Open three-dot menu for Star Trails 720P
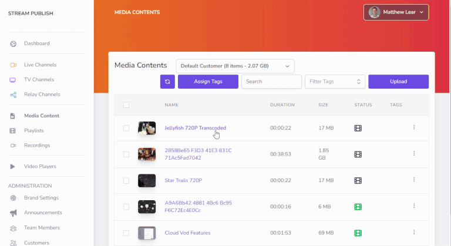Viewport: 451px width, 246px height. 414,180
